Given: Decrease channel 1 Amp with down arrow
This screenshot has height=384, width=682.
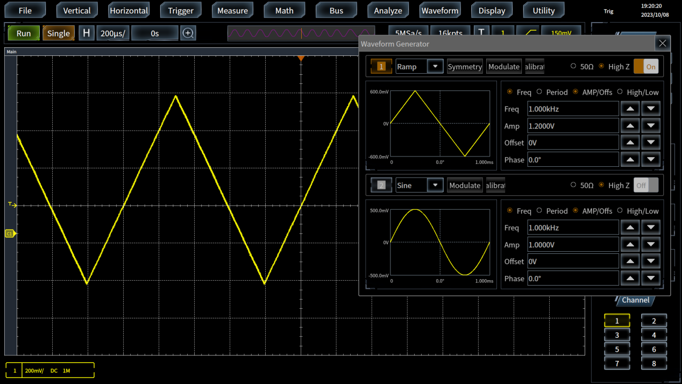Looking at the screenshot, I should click(651, 126).
